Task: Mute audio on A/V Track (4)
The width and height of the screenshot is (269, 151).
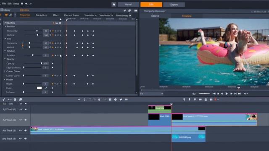Action: tap(26, 138)
